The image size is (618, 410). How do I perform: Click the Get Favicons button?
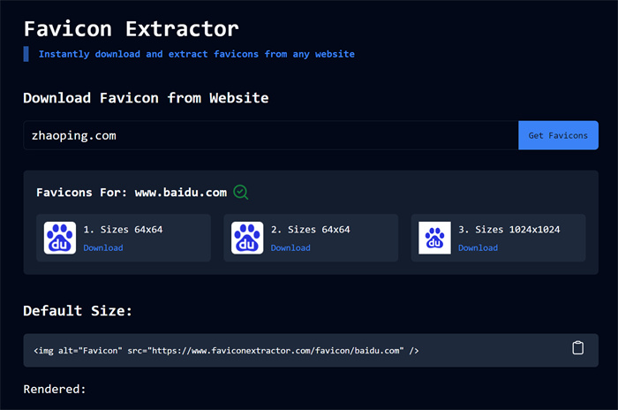pyautogui.click(x=558, y=135)
